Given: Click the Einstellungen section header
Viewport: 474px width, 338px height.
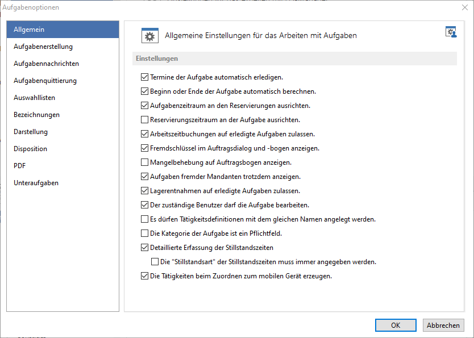Looking at the screenshot, I should click(294, 59).
